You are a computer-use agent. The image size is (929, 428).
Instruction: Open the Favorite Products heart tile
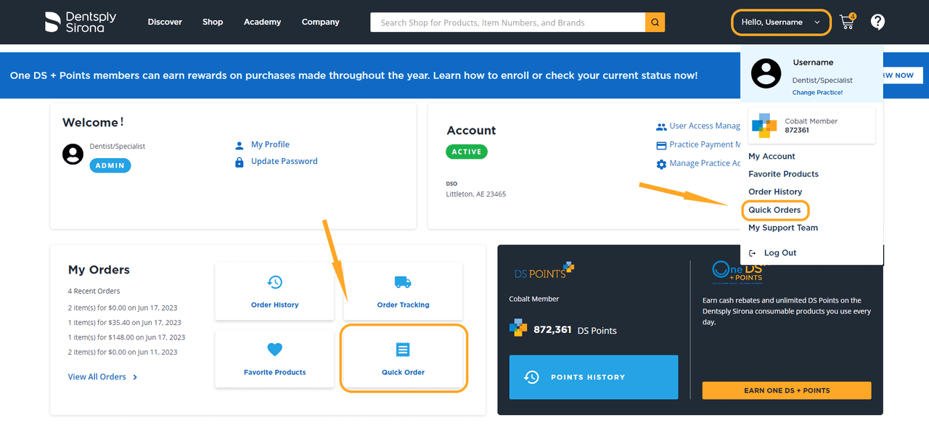point(274,358)
